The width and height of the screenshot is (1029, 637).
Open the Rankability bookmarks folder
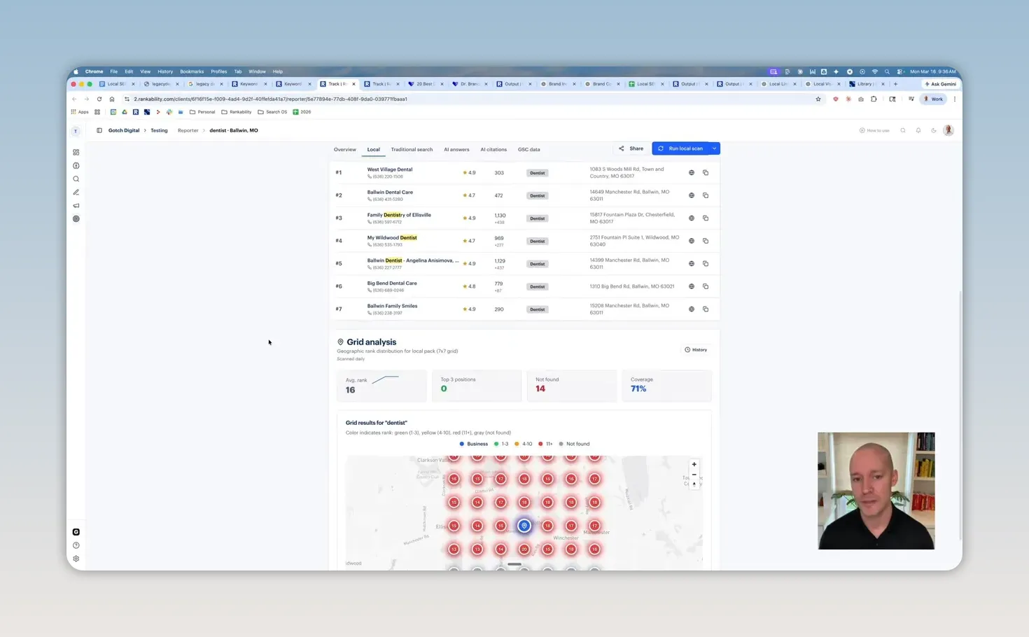(236, 112)
